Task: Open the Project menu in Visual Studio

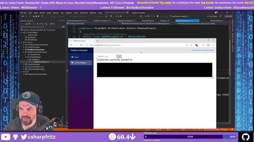Action: [x=42, y=13]
